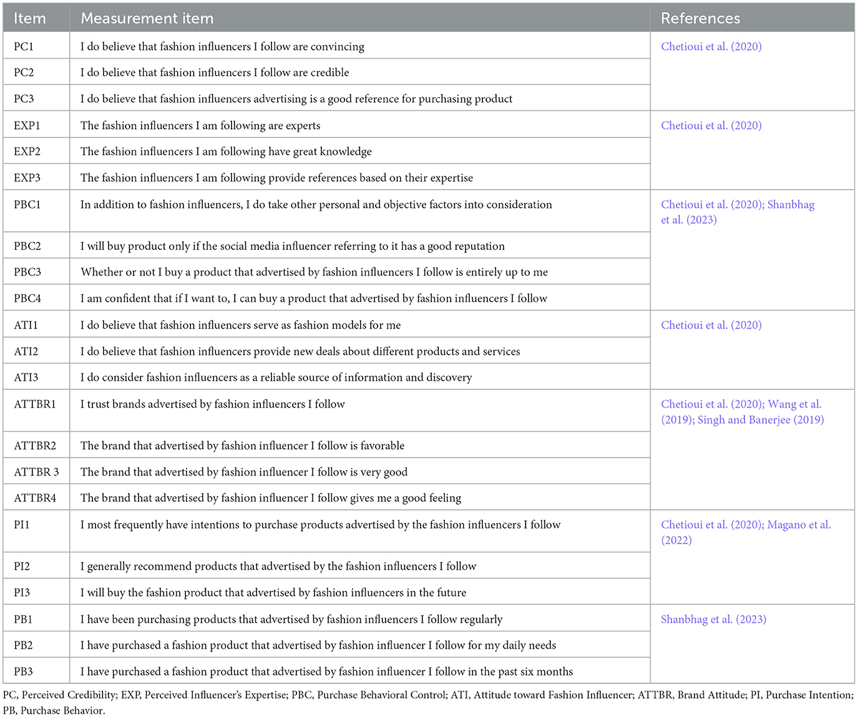Image resolution: width=858 pixels, height=718 pixels.
Task: Select the PI1 item code
Action: pos(22,525)
